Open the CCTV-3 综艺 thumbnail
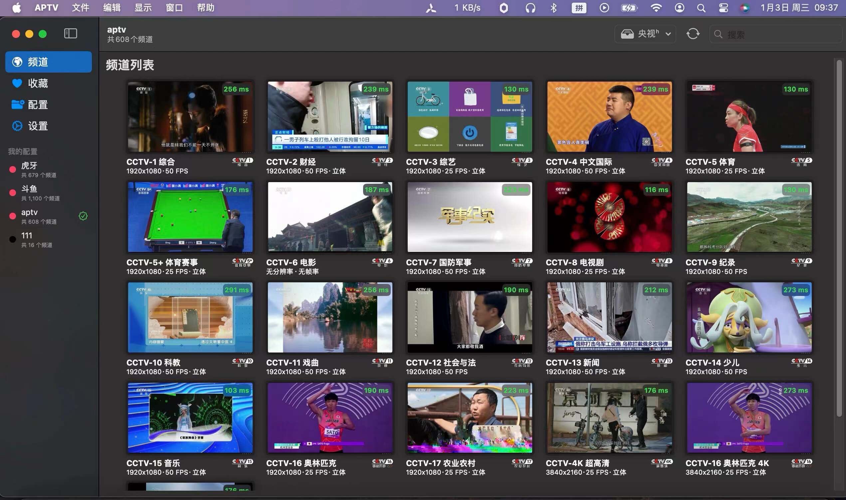846x500 pixels. (470, 117)
